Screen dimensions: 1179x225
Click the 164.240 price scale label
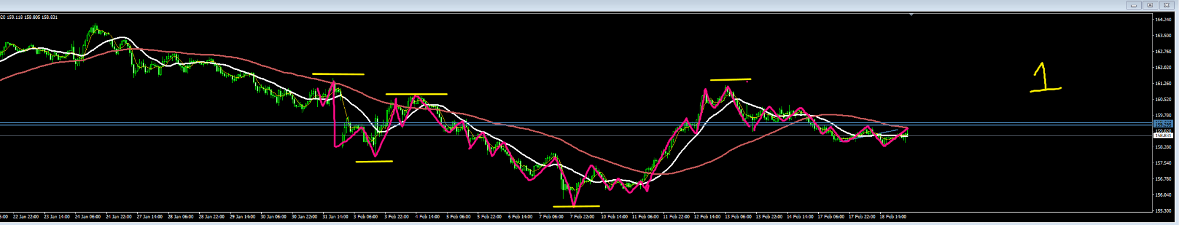point(1162,19)
